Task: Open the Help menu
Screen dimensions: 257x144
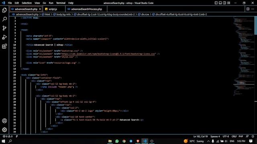Action: click(71, 3)
